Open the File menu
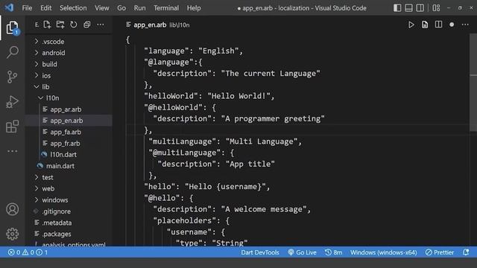Screen dimensions: 477x268 click(x=27, y=8)
